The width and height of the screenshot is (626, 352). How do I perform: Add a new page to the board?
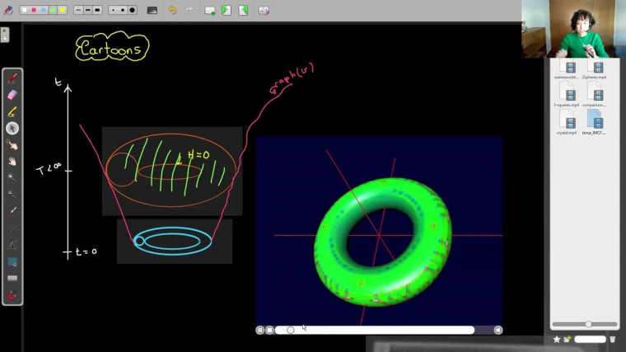[x=209, y=11]
